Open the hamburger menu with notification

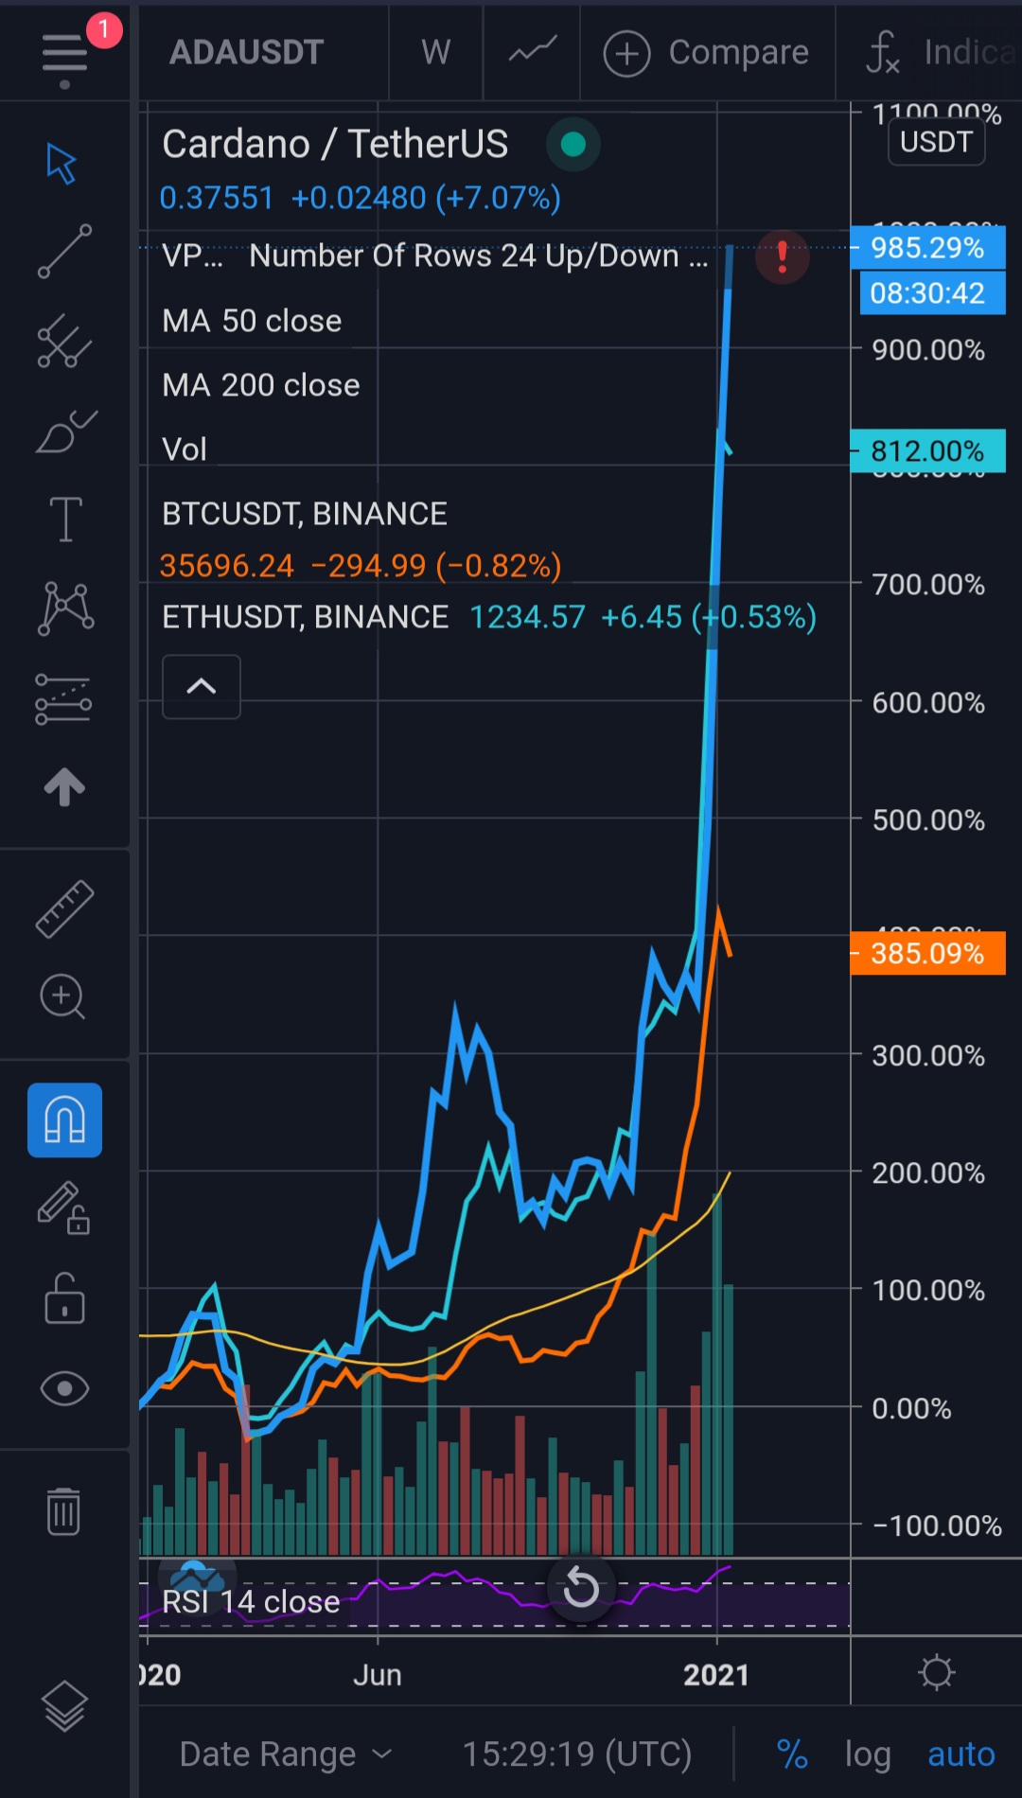[64, 53]
